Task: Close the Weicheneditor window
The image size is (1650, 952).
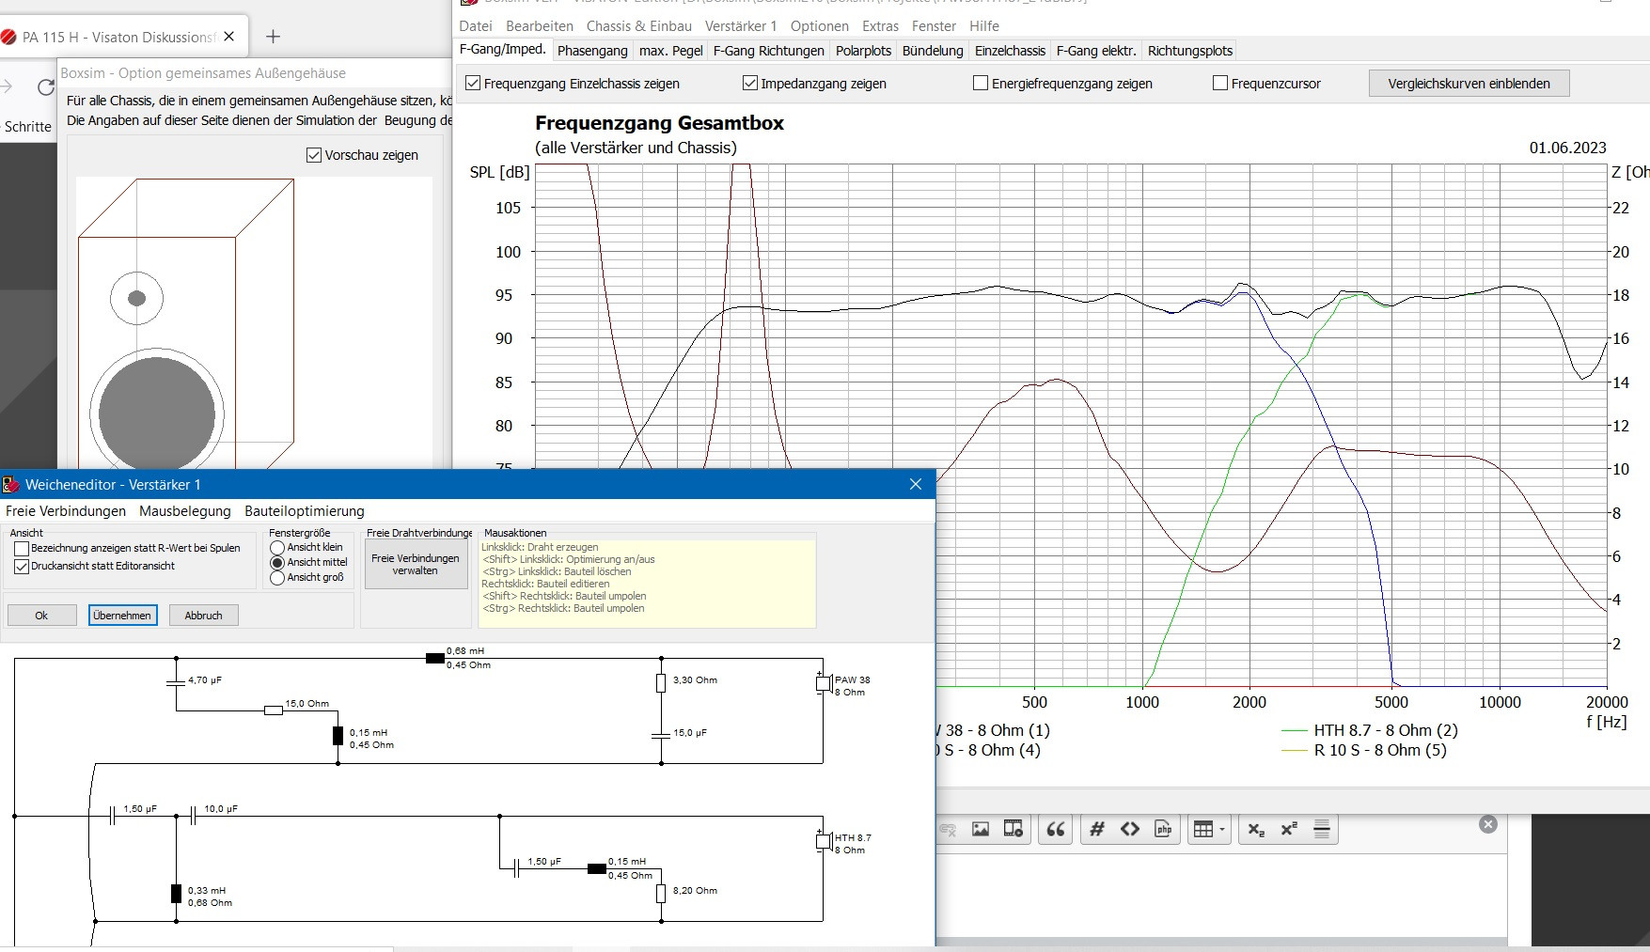Action: [x=916, y=484]
